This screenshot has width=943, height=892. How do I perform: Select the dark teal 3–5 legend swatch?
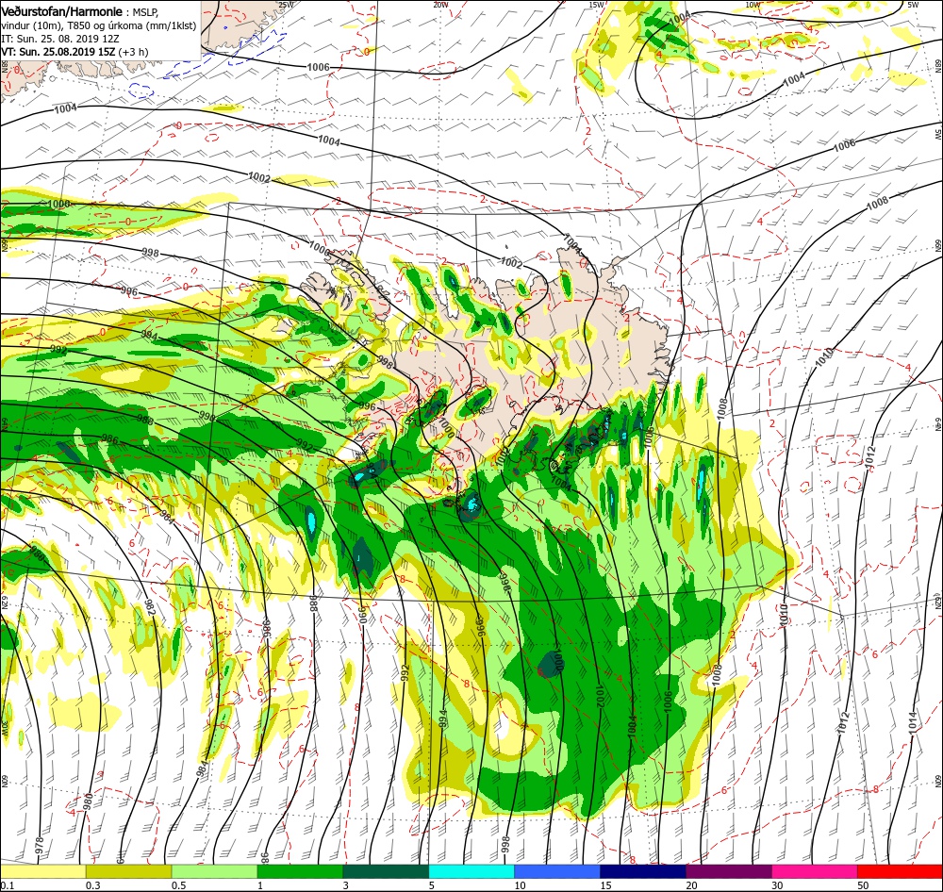pyautogui.click(x=386, y=871)
